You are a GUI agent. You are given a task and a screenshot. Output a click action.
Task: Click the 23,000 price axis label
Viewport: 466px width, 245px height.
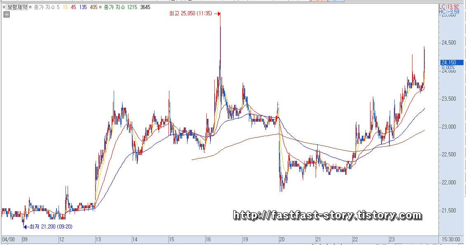448,127
